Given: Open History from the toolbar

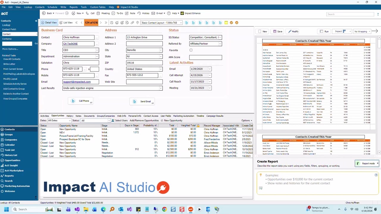Looking at the screenshot, I should (x=143, y=13).
